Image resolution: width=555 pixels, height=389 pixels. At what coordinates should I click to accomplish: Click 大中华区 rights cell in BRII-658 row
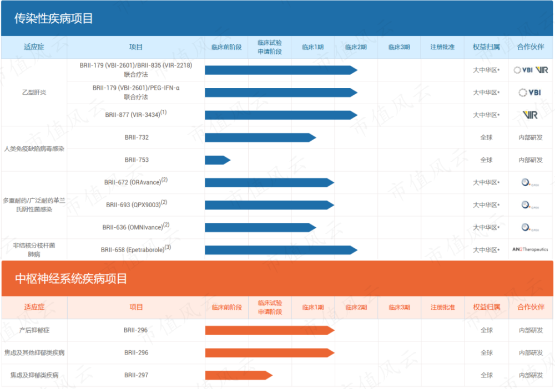486,250
